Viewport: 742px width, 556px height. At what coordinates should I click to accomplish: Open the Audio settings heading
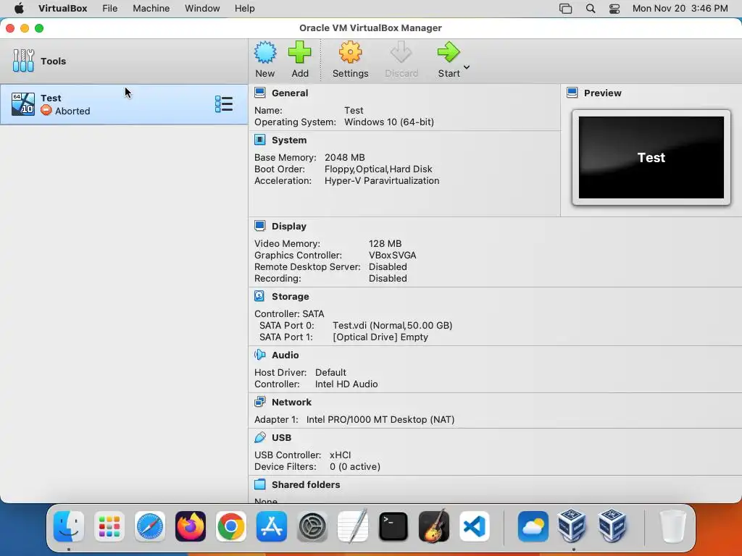pyautogui.click(x=285, y=355)
